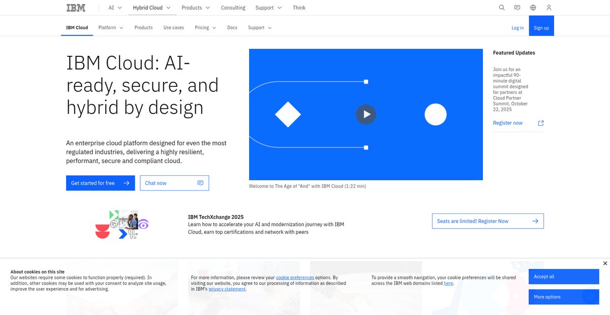This screenshot has height=315, width=610.
Task: Close the cookie banner with the X
Action: [x=605, y=263]
